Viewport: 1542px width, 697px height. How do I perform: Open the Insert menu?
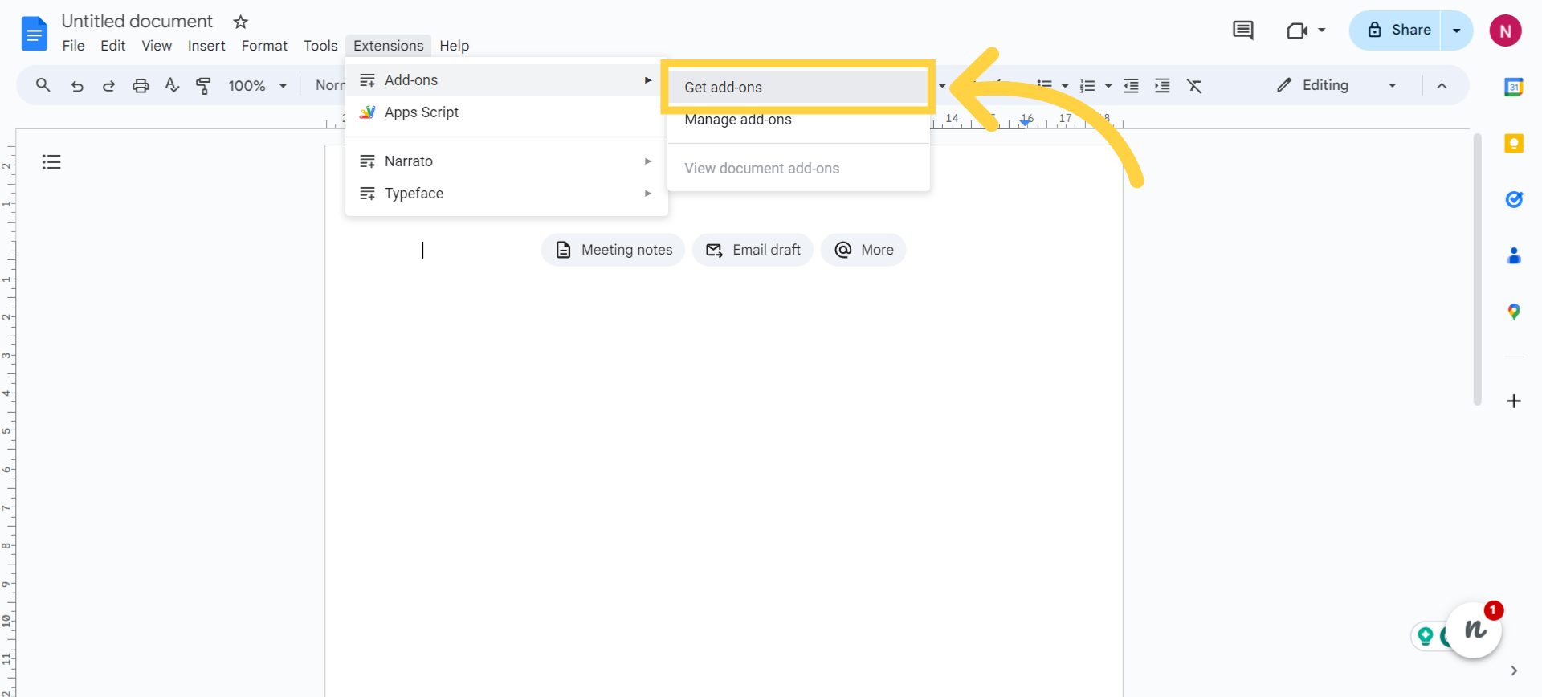coord(206,46)
